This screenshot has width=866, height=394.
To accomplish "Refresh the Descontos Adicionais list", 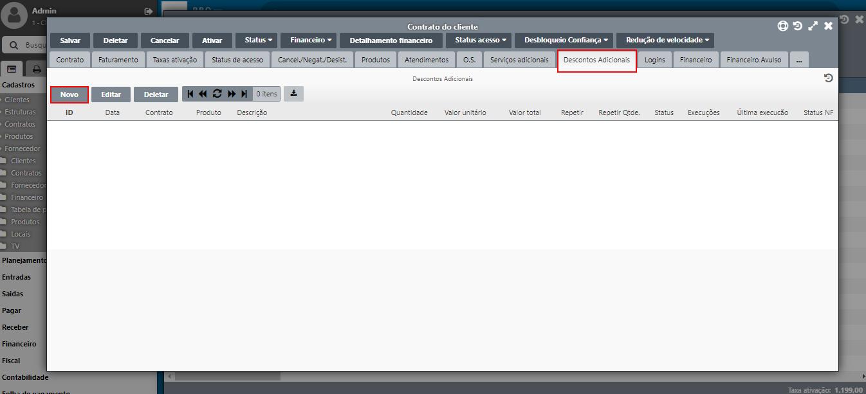I will 217,94.
